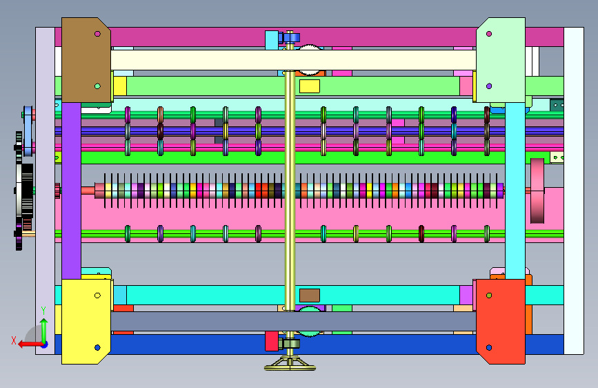The width and height of the screenshot is (598, 388).
Task: Select the cyan vertical column on right
Action: (x=515, y=191)
